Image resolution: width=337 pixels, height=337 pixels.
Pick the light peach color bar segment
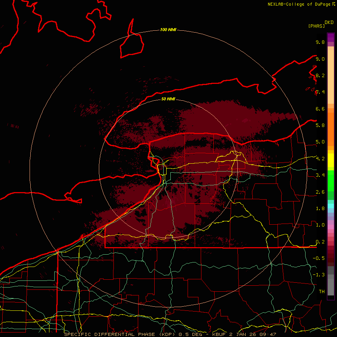point(331,78)
